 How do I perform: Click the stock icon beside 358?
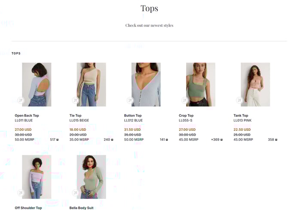277,140
